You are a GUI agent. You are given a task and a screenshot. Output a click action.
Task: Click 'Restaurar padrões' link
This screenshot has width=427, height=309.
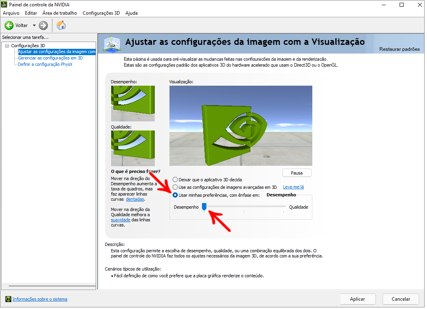coord(400,49)
